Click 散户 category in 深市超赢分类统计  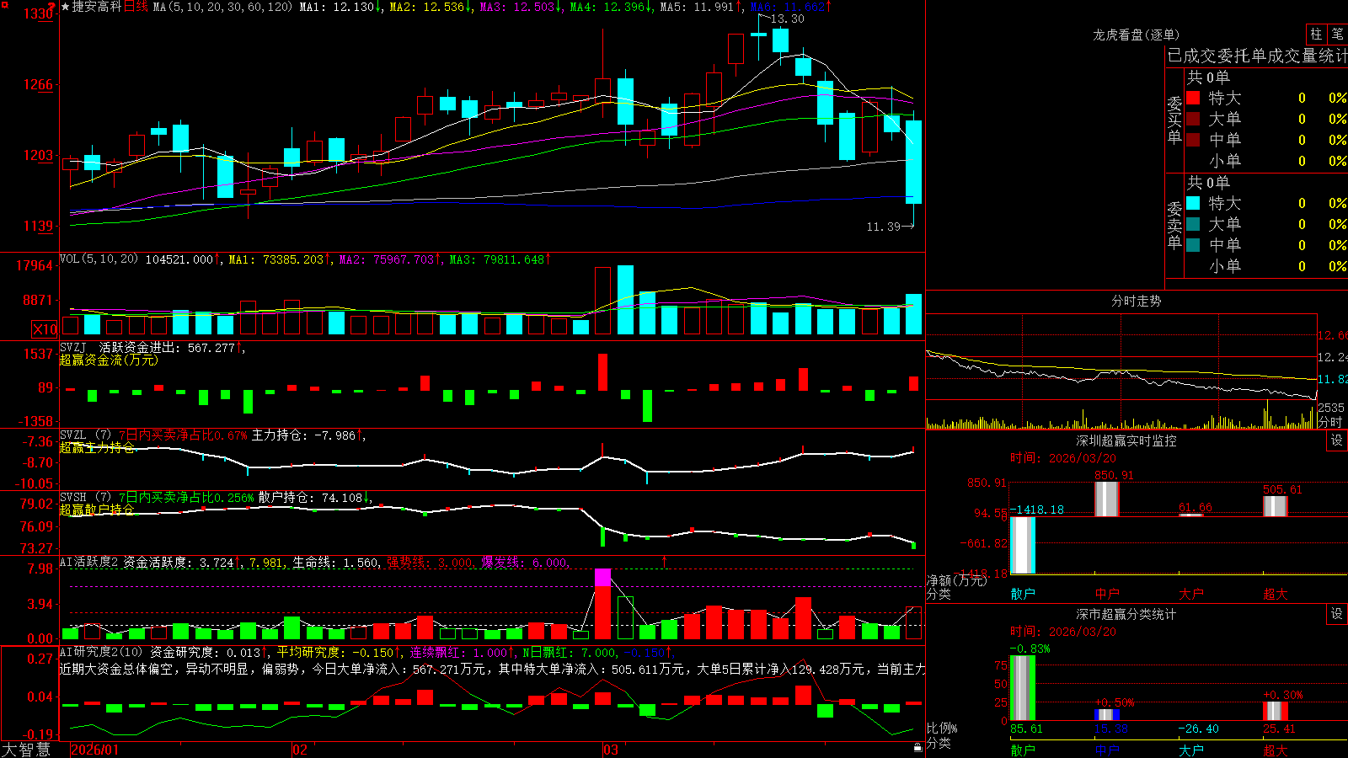(1023, 750)
